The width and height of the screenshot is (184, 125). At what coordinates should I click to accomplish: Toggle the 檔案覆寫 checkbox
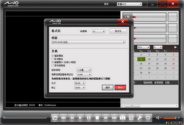53,56
